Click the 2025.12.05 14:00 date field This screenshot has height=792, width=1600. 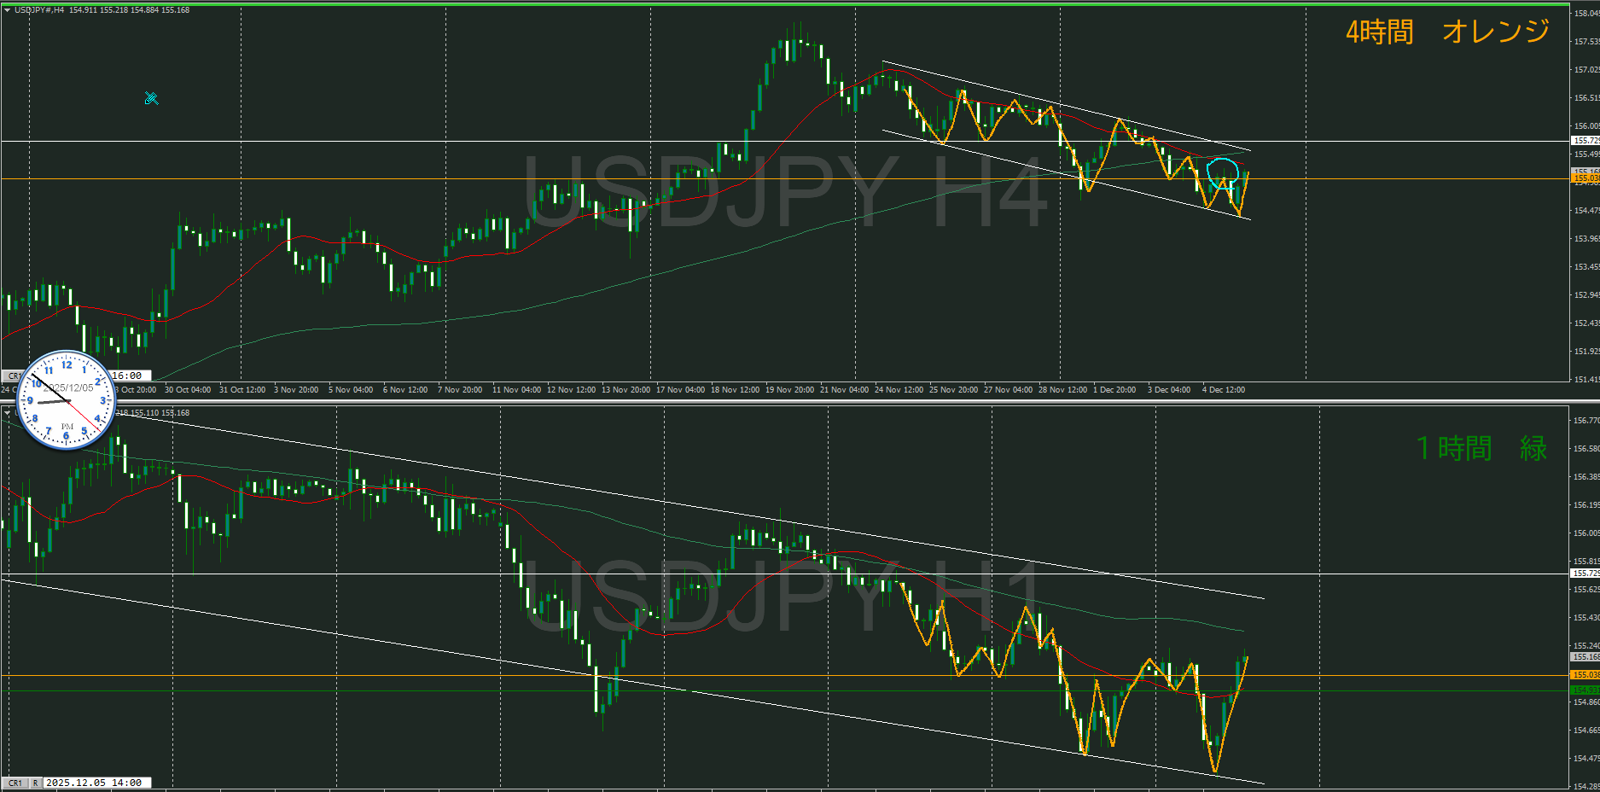point(94,783)
